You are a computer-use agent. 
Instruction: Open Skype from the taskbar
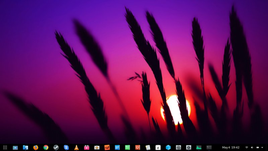[66, 147]
